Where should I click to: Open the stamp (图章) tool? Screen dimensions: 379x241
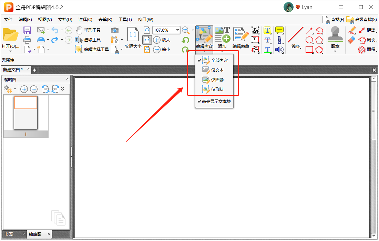click(335, 38)
